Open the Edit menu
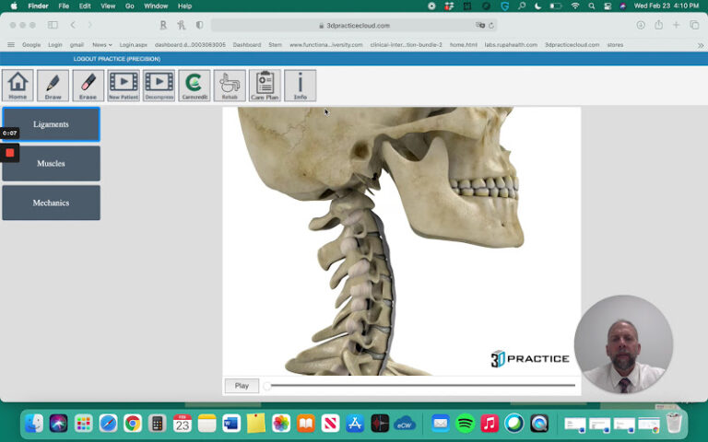The image size is (708, 442). (85, 6)
